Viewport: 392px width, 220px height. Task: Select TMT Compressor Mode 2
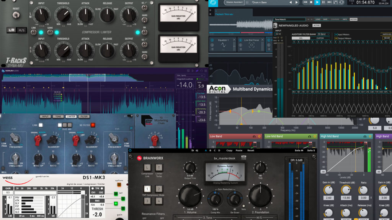159,189
